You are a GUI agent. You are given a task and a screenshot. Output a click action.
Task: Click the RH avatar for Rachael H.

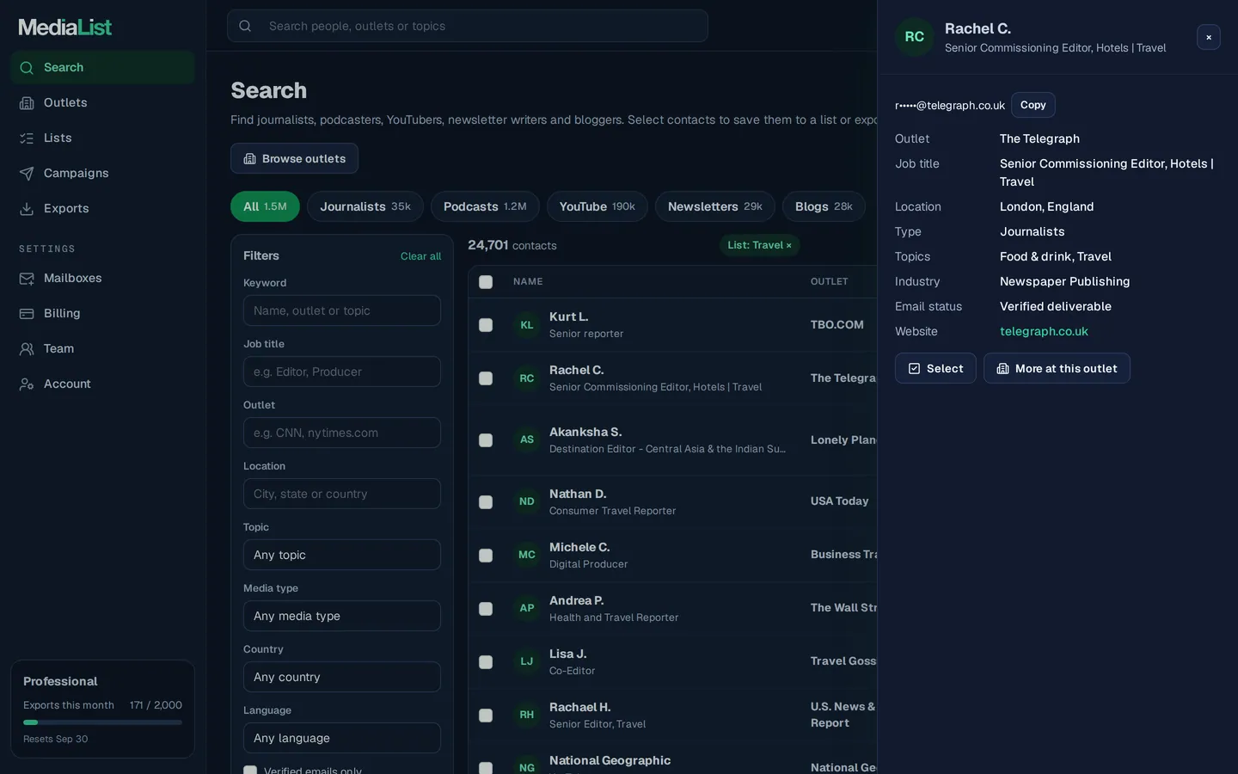click(527, 715)
